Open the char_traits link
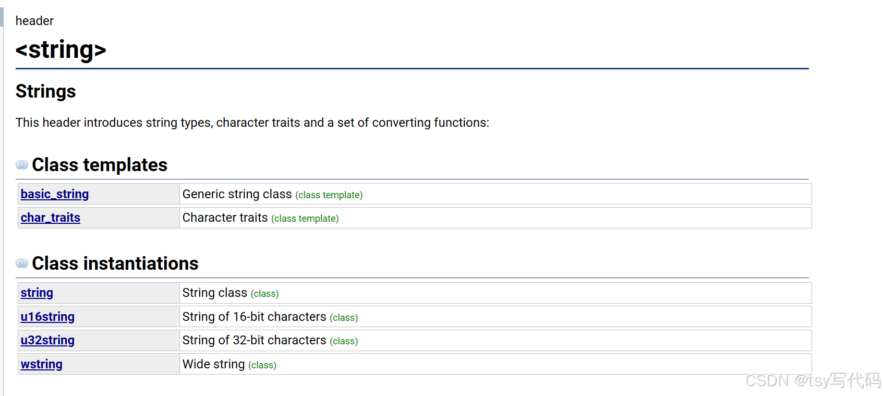 [x=51, y=218]
